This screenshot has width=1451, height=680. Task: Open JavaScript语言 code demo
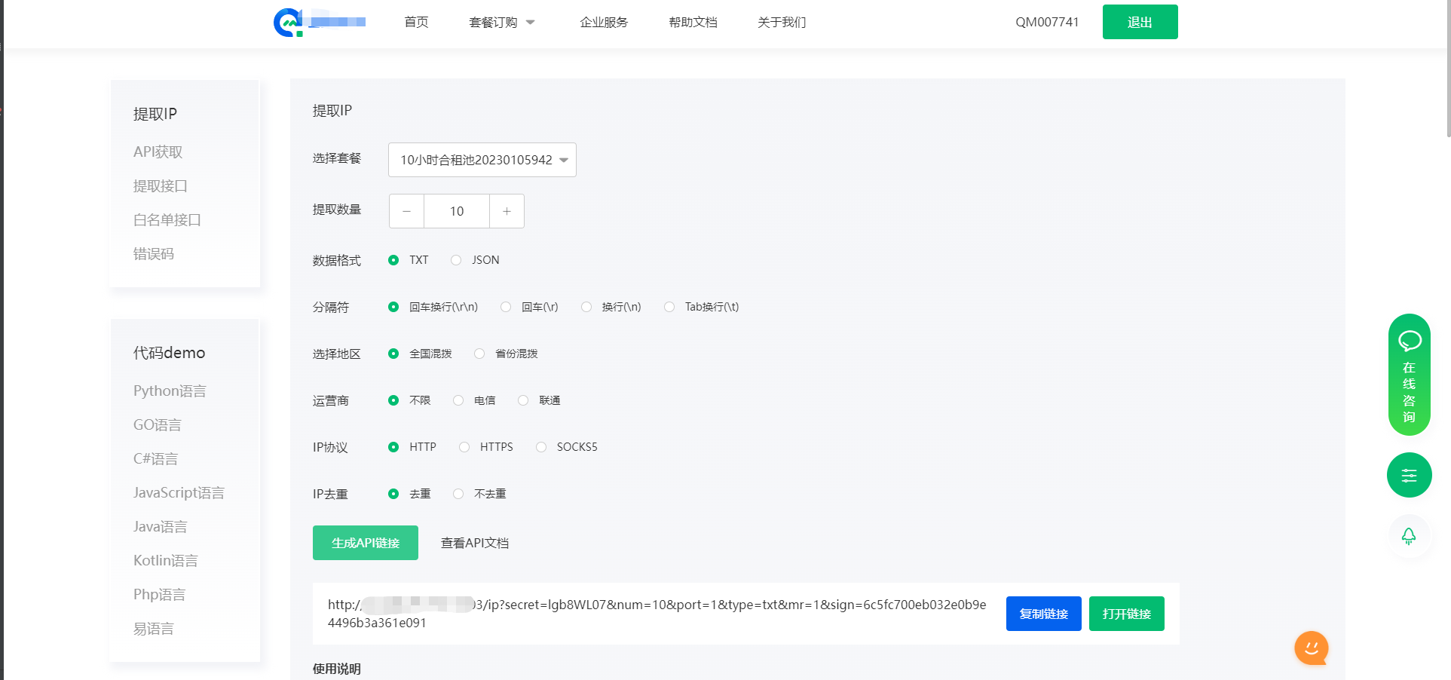click(179, 493)
